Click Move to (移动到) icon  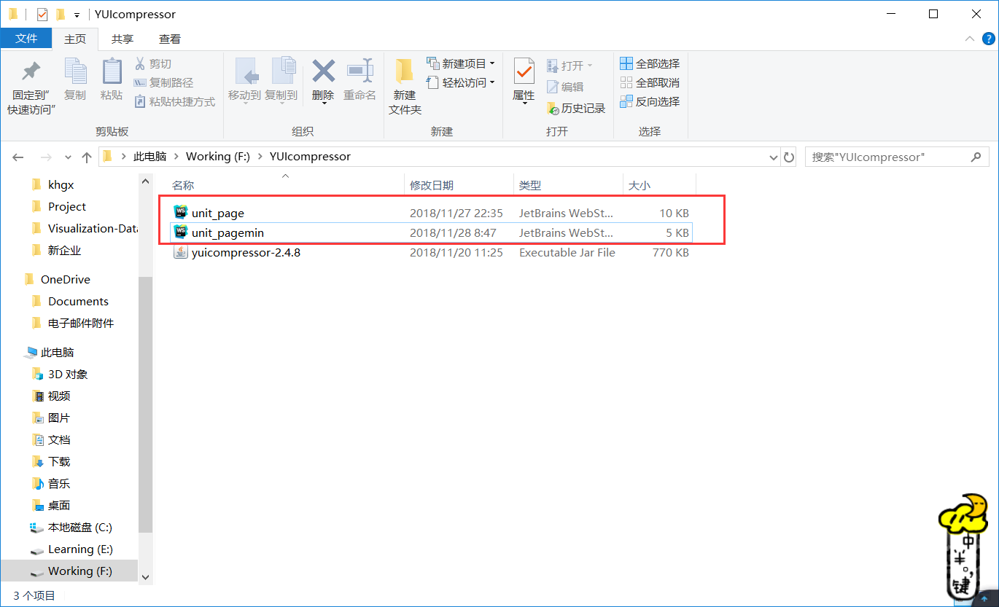pos(246,71)
